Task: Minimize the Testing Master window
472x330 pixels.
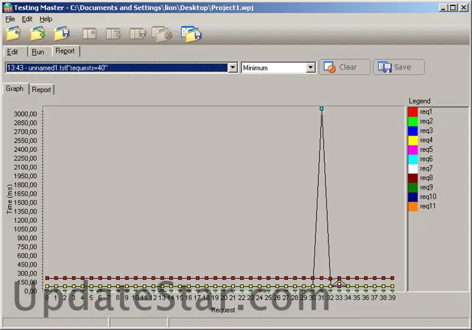Action: [442, 7]
